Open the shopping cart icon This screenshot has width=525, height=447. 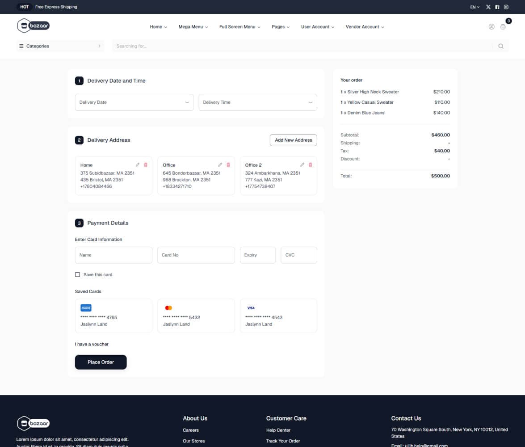[503, 27]
